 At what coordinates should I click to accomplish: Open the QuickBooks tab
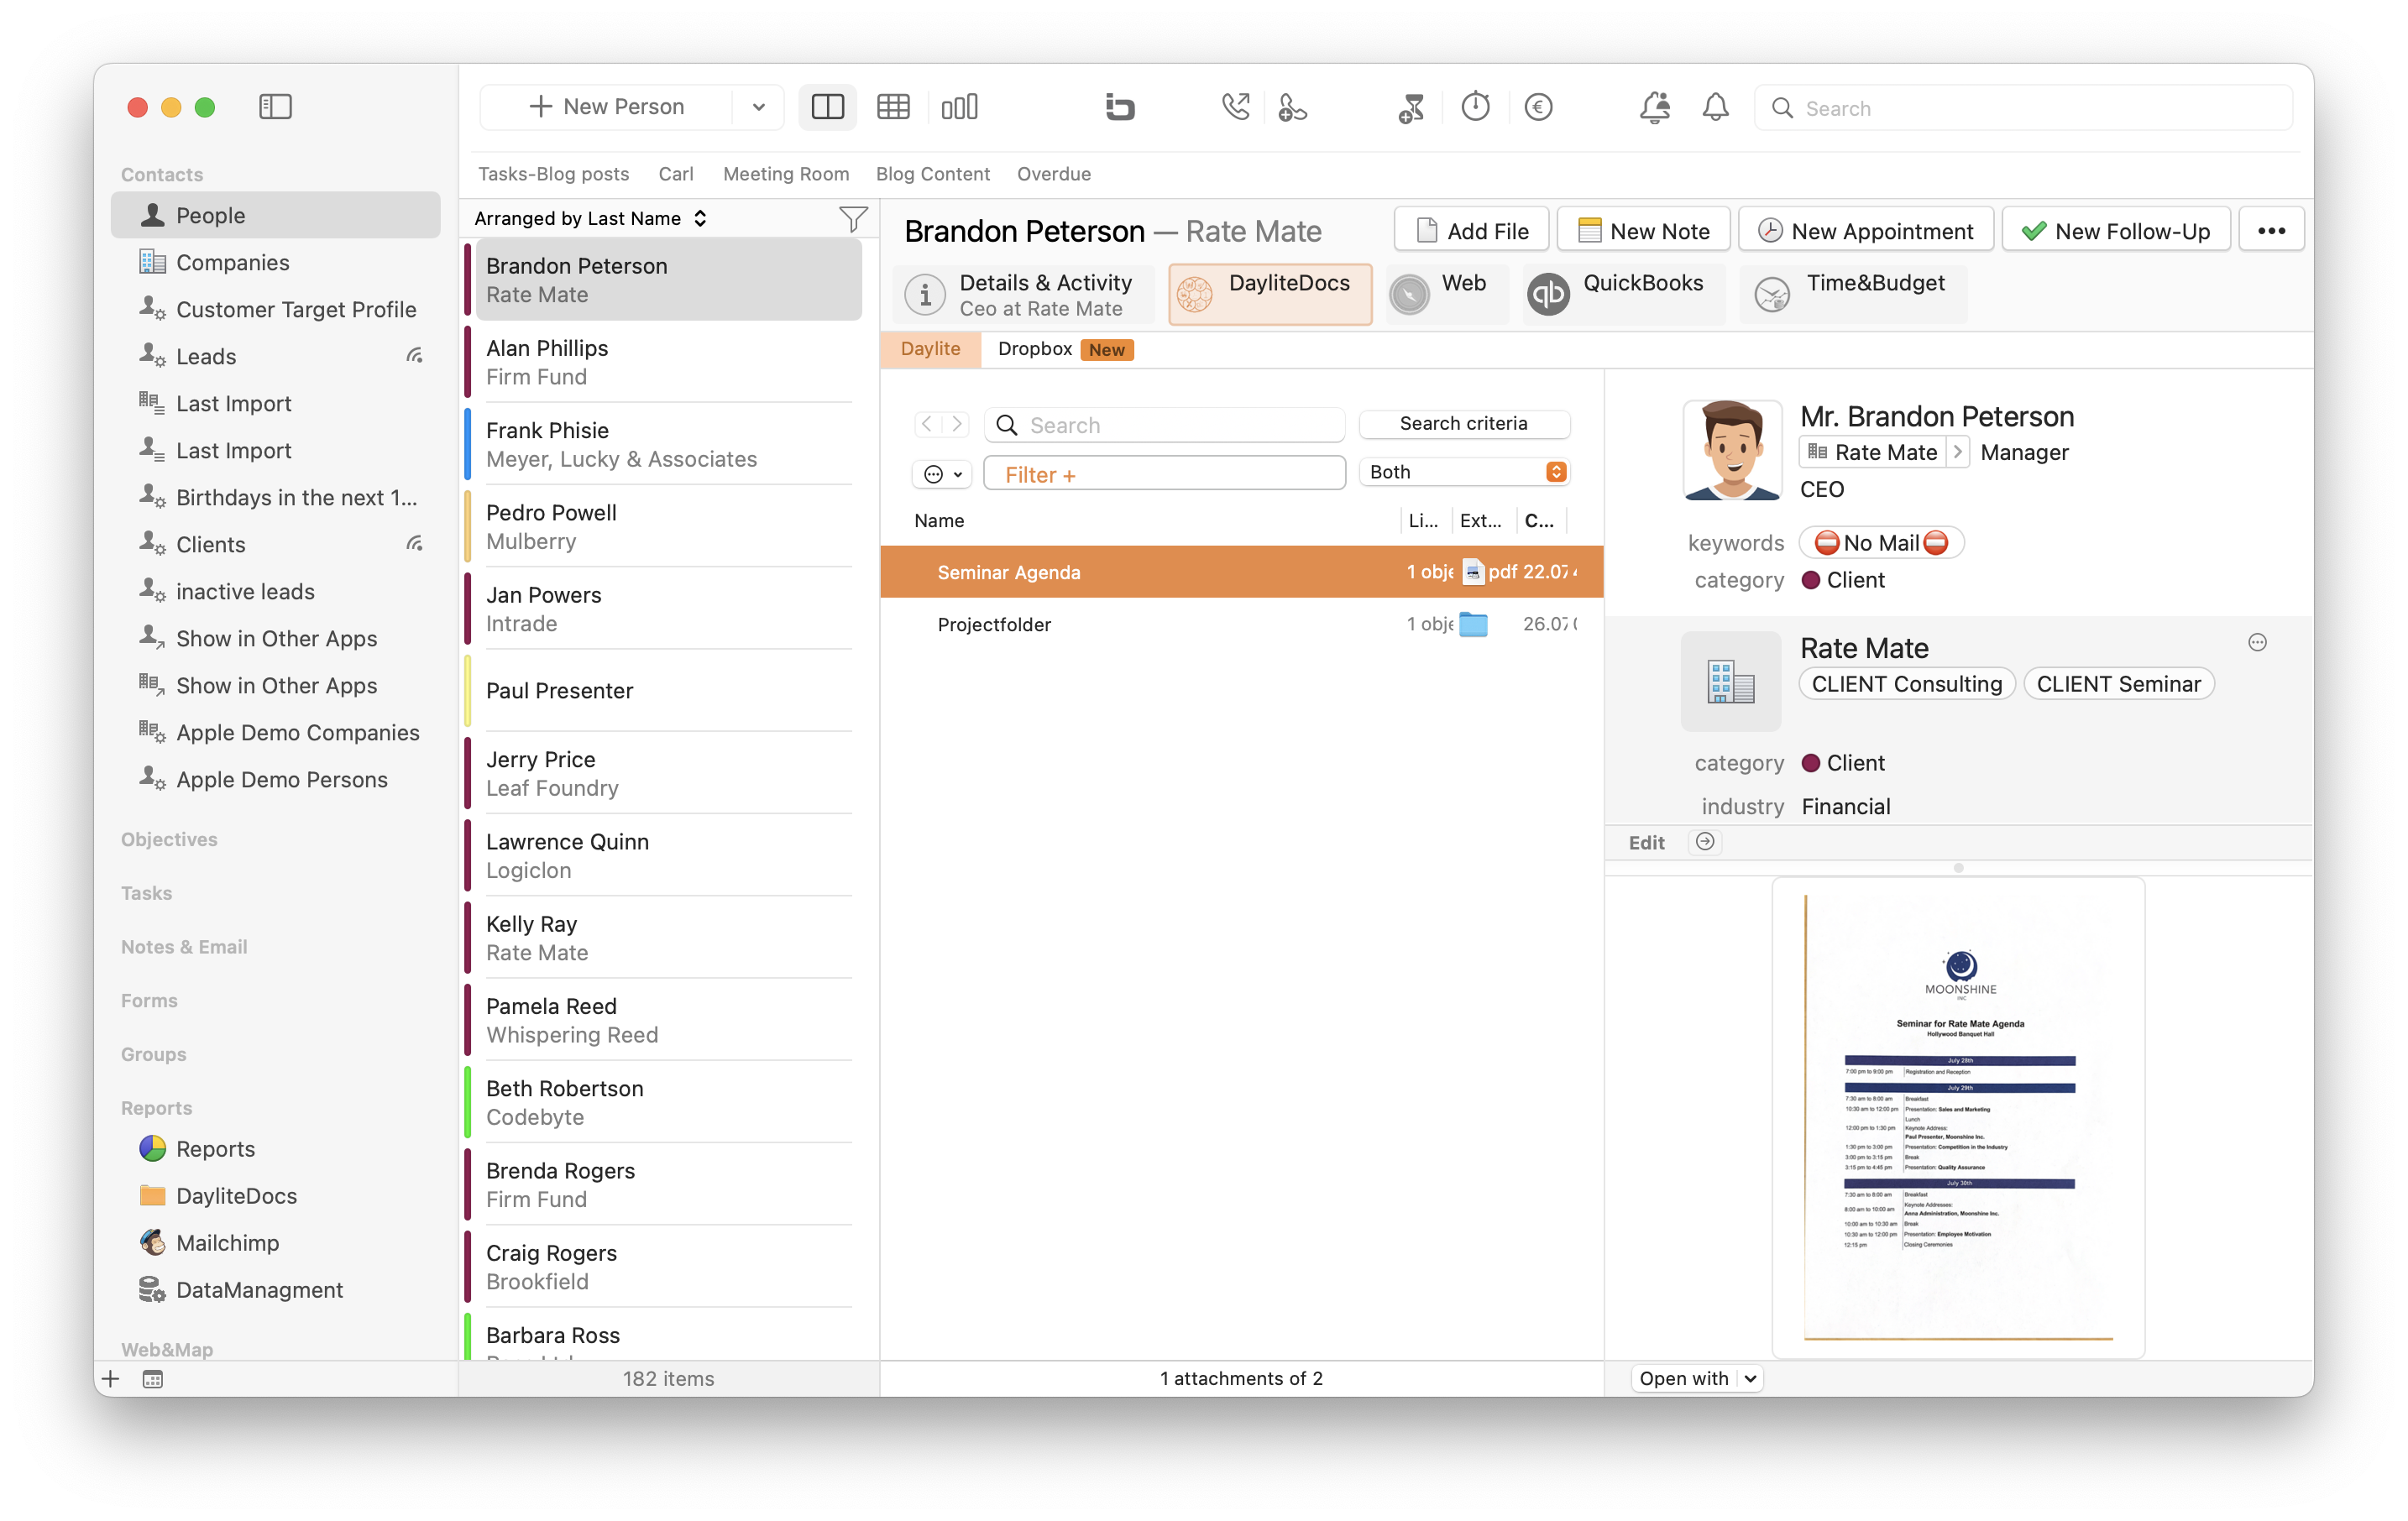coord(1623,295)
